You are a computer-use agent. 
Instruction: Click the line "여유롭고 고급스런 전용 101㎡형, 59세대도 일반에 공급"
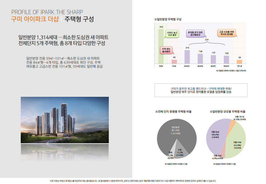(x=64, y=66)
